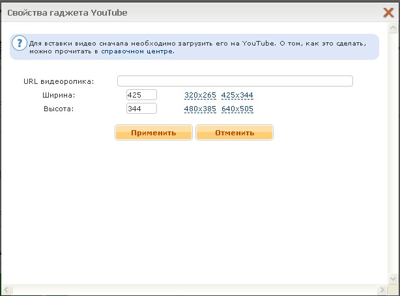Click the Высота label

coord(58,109)
